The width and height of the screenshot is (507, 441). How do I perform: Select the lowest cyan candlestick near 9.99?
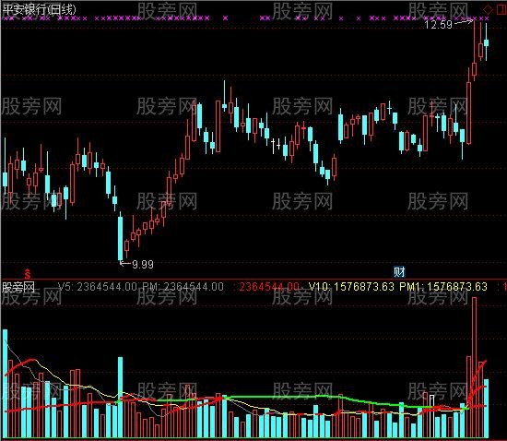[120, 237]
